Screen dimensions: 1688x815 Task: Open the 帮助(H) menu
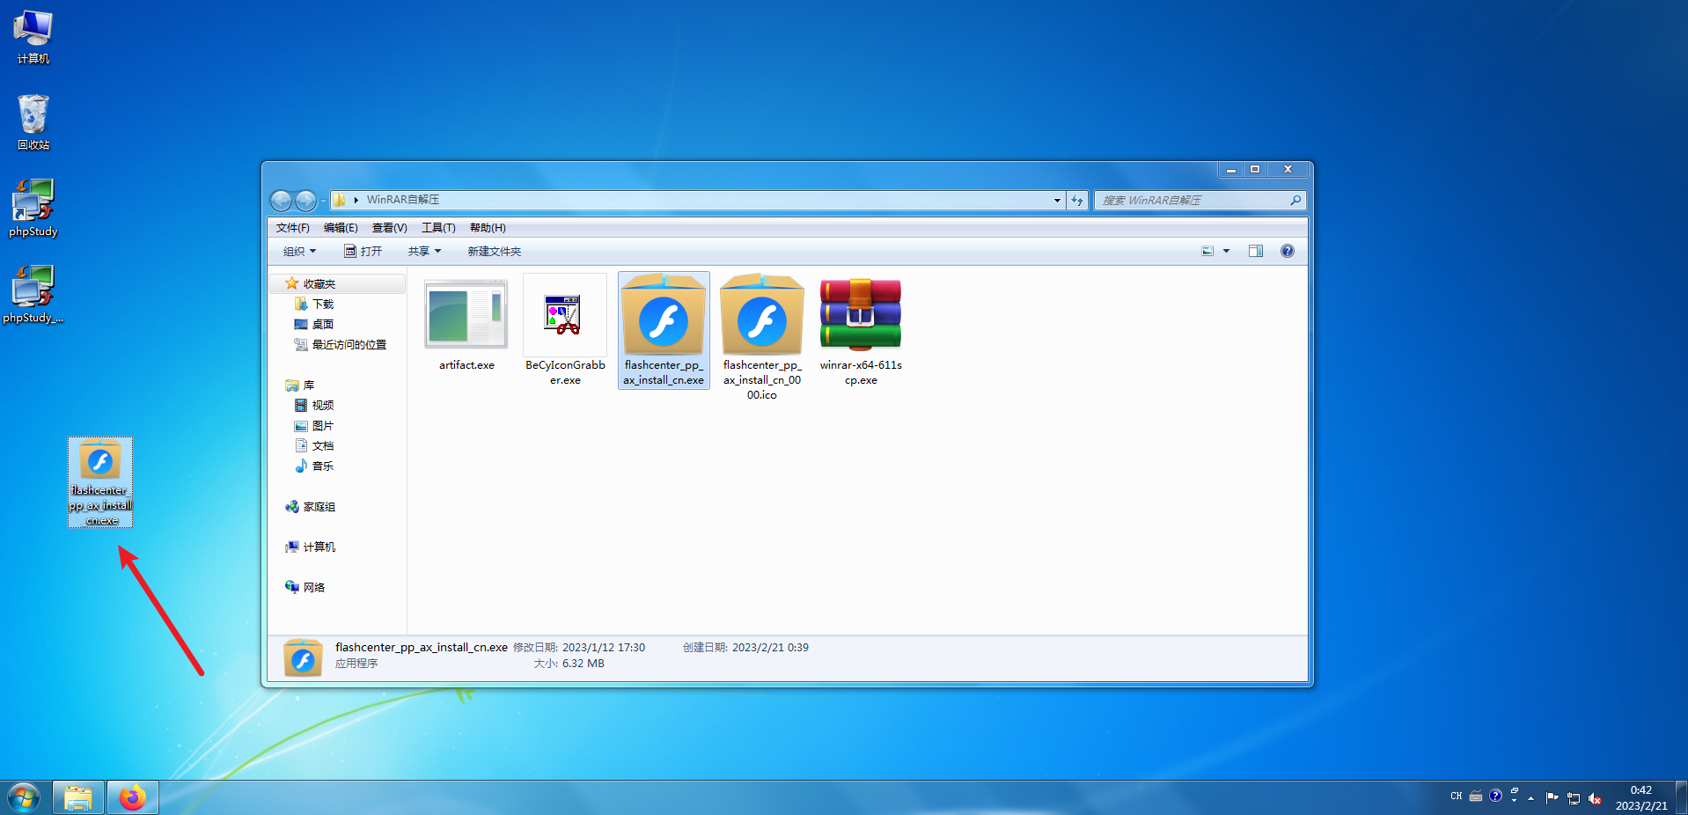[x=488, y=228]
